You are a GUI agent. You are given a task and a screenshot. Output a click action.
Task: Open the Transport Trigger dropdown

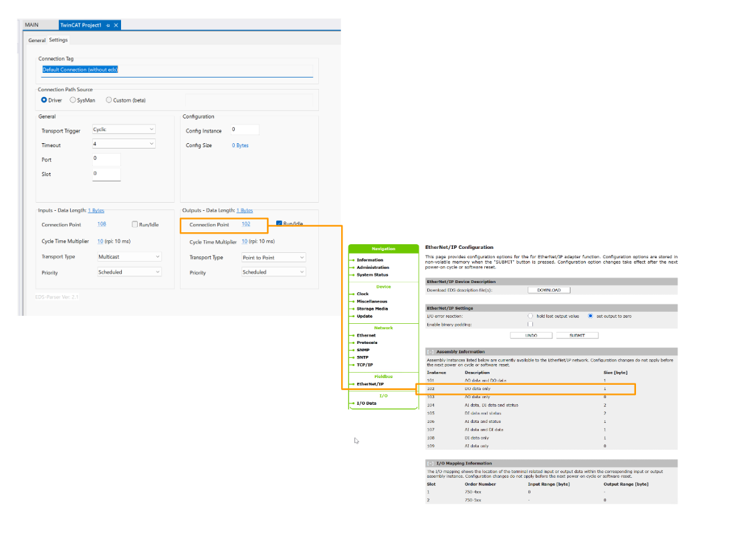tap(124, 130)
